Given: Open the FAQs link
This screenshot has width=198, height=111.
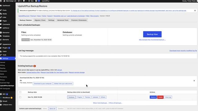Looking at the screenshot, I should pyautogui.click(x=88, y=16).
